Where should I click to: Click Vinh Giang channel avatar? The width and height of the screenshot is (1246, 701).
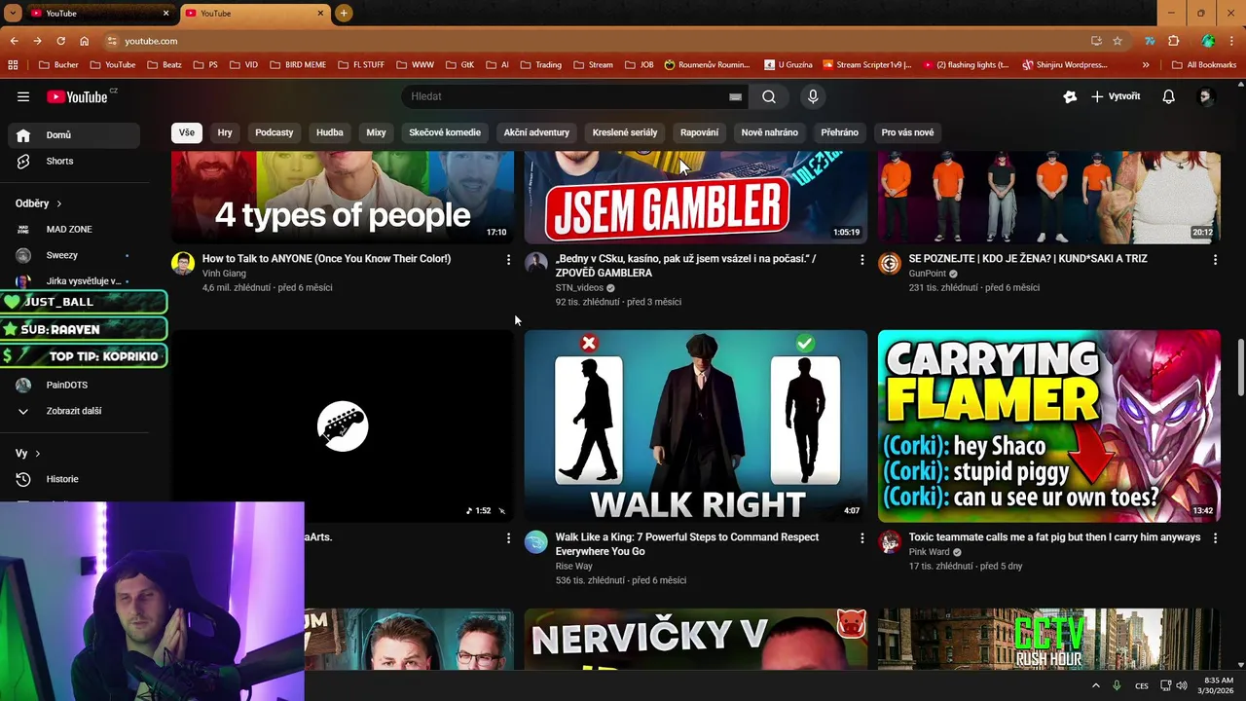(183, 263)
